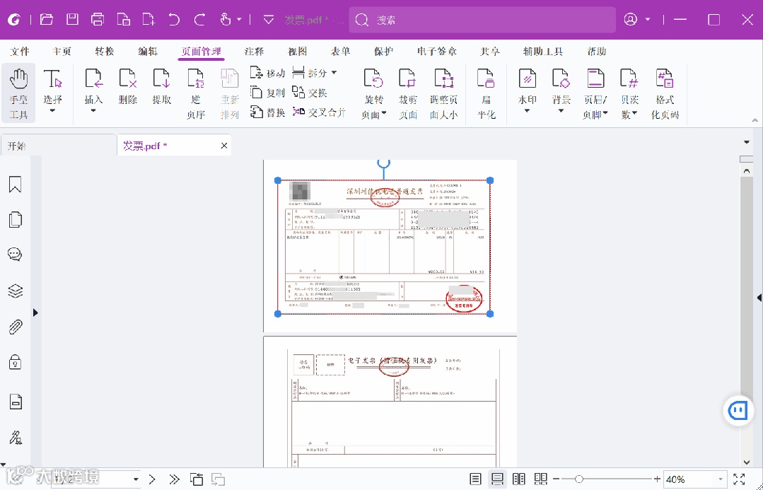
Task: Crop pages using 裁剪页面
Action: [408, 93]
